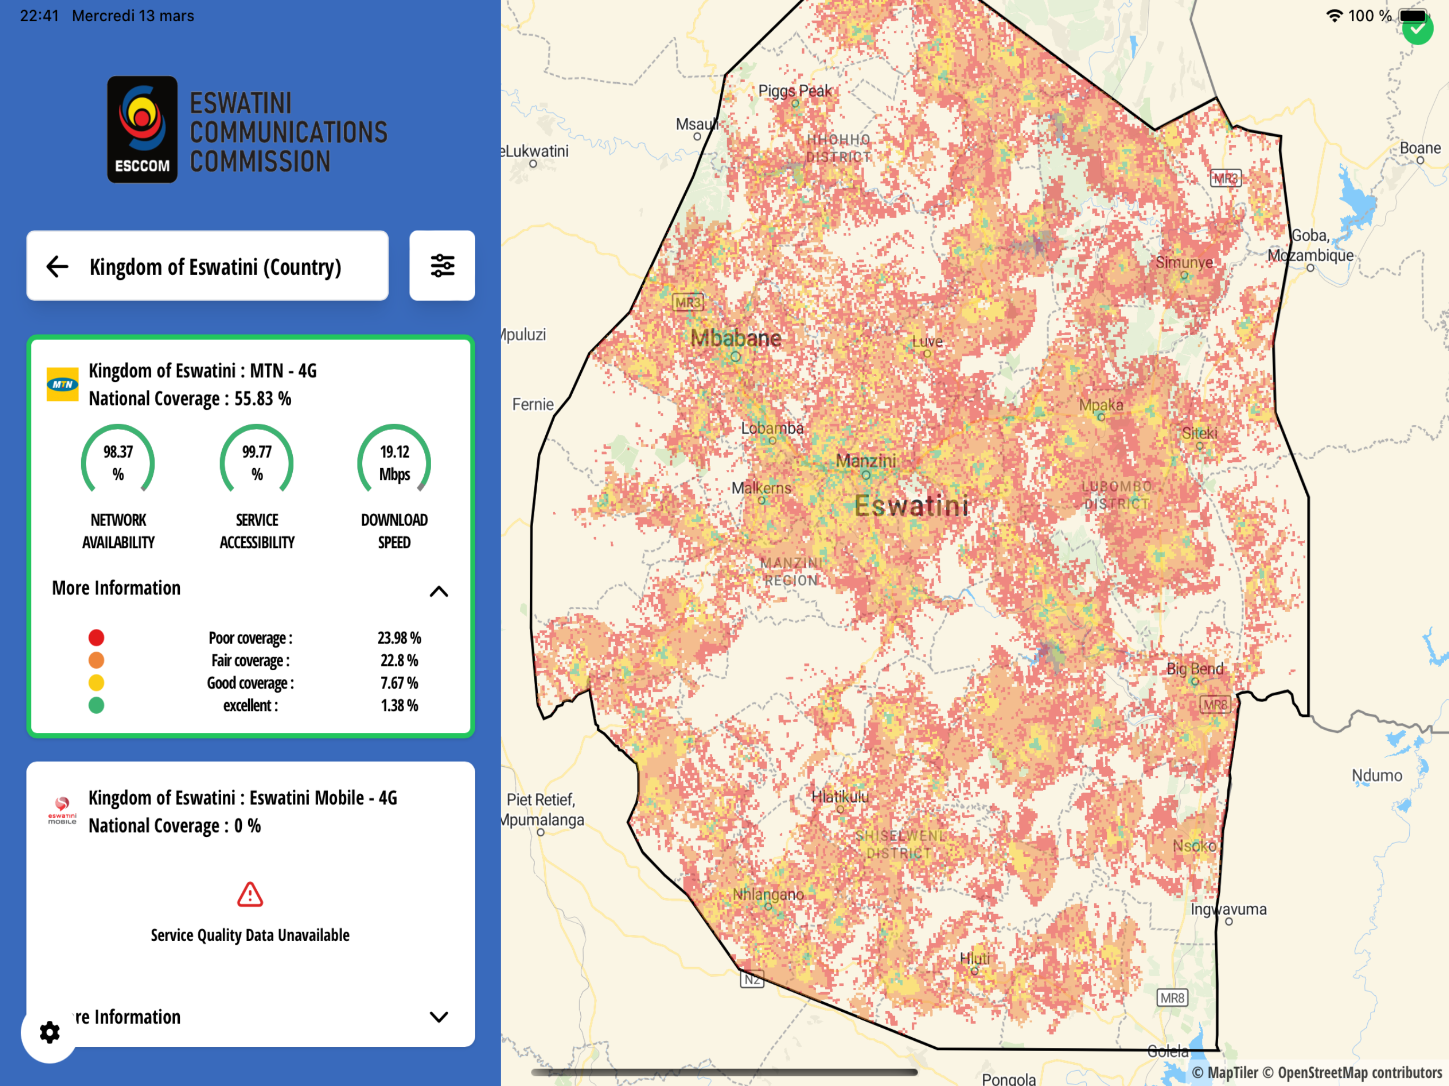
Task: Tap the MTN operator logo
Action: coord(62,384)
